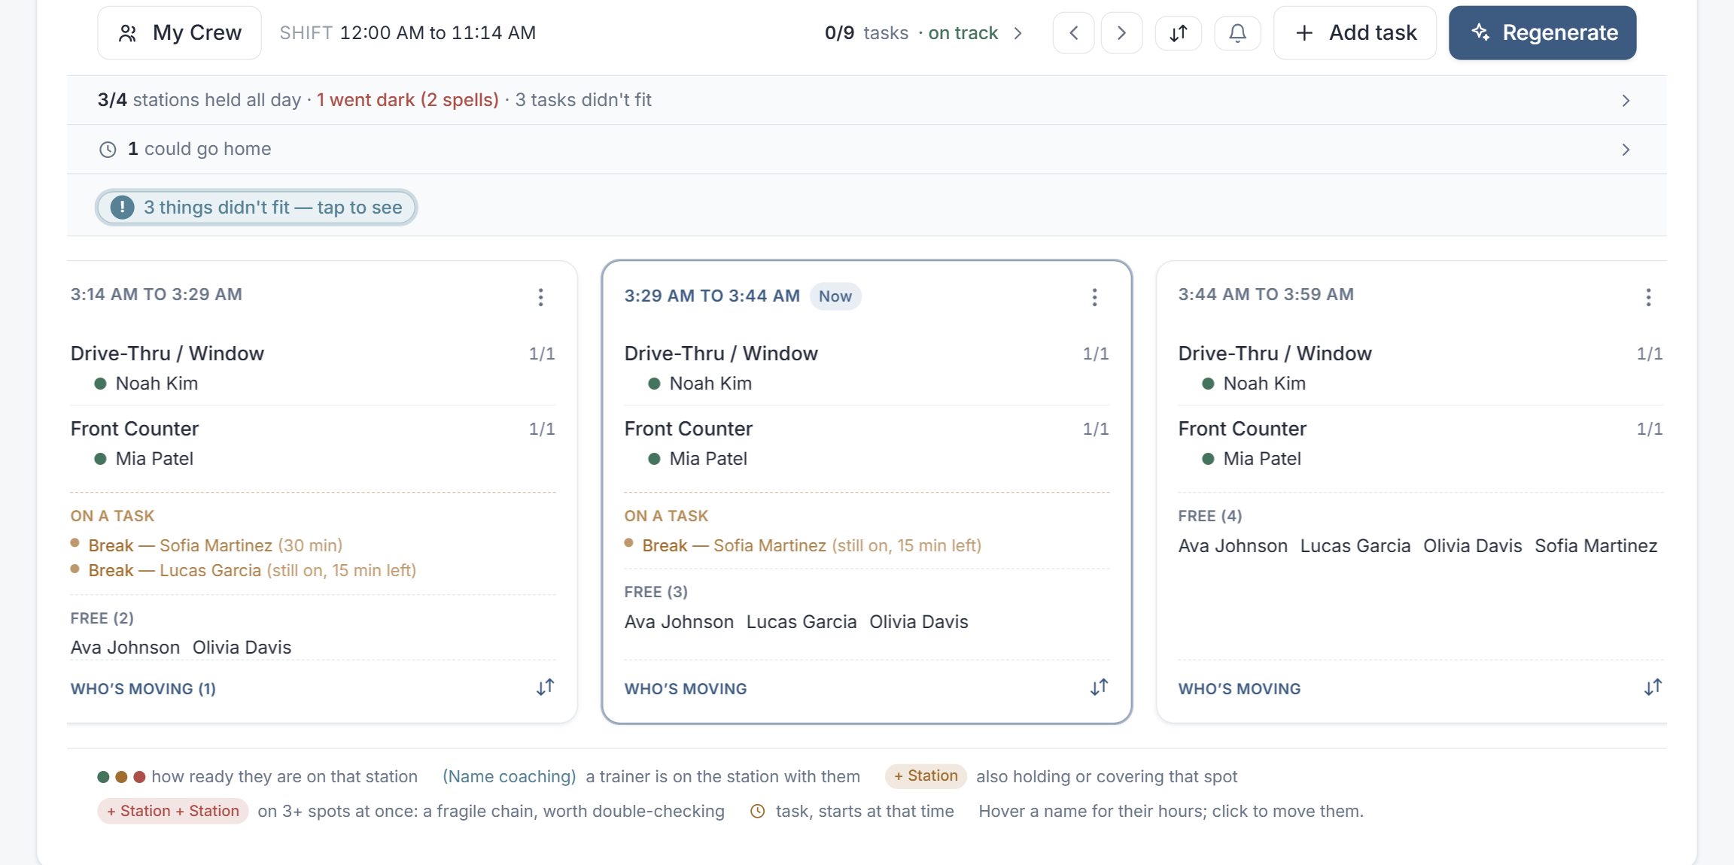The image size is (1734, 865).
Task: Select Olivia Davis in 3:14 AM free list
Action: pyautogui.click(x=242, y=647)
